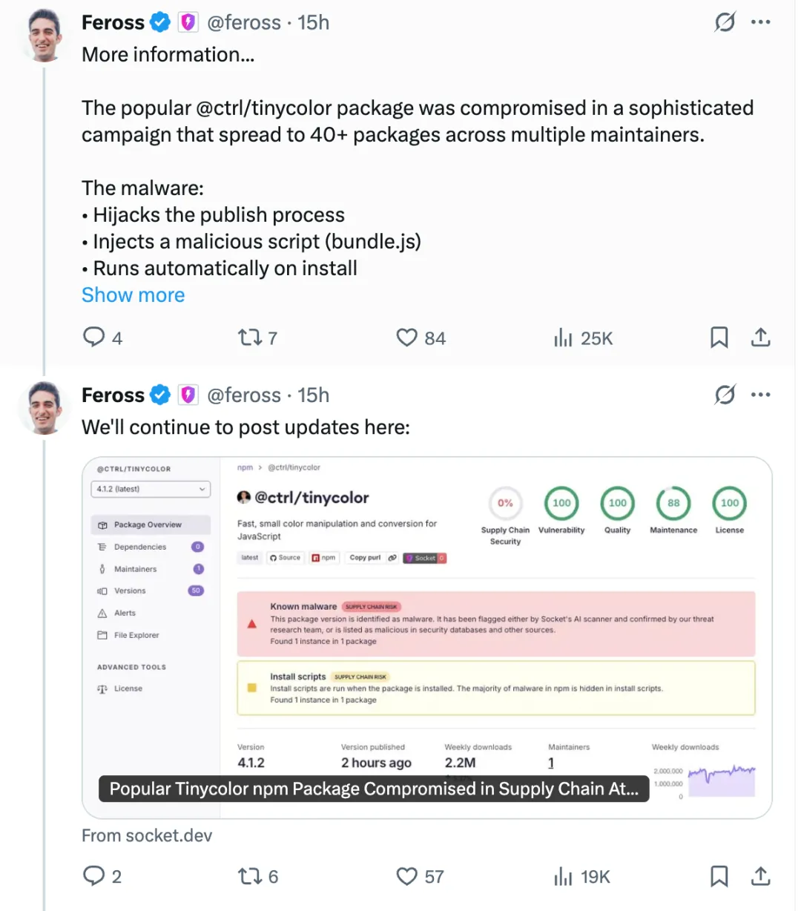Like the first tweet with 84 likes

point(407,338)
